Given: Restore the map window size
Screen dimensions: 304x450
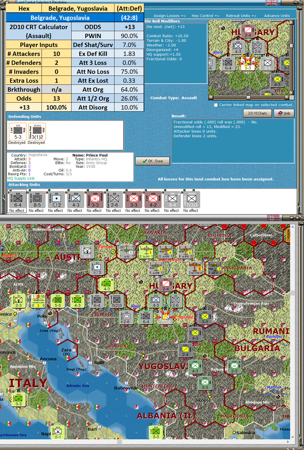Looking at the screenshot, I should (x=292, y=218).
